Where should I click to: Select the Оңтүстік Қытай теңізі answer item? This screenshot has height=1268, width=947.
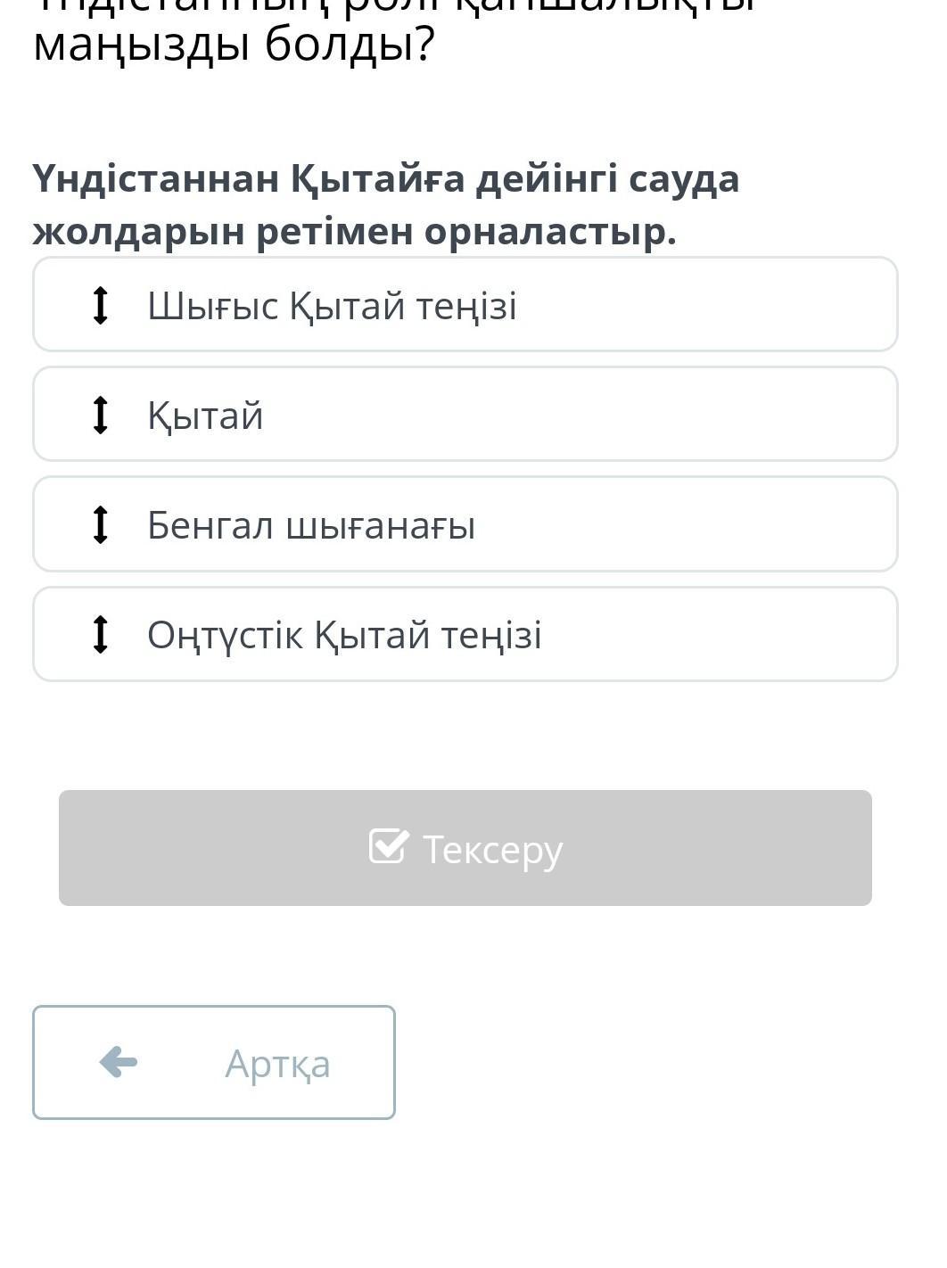(x=465, y=634)
